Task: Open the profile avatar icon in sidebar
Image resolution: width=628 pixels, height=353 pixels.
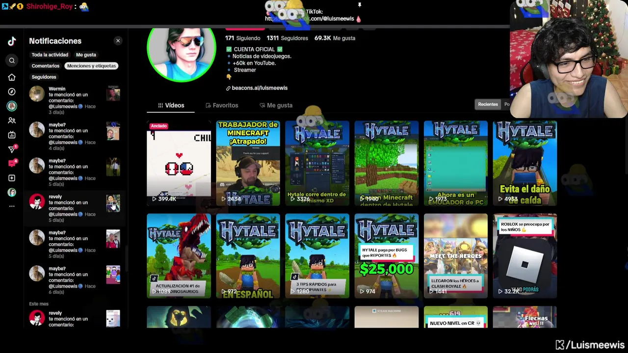Action: (x=12, y=192)
